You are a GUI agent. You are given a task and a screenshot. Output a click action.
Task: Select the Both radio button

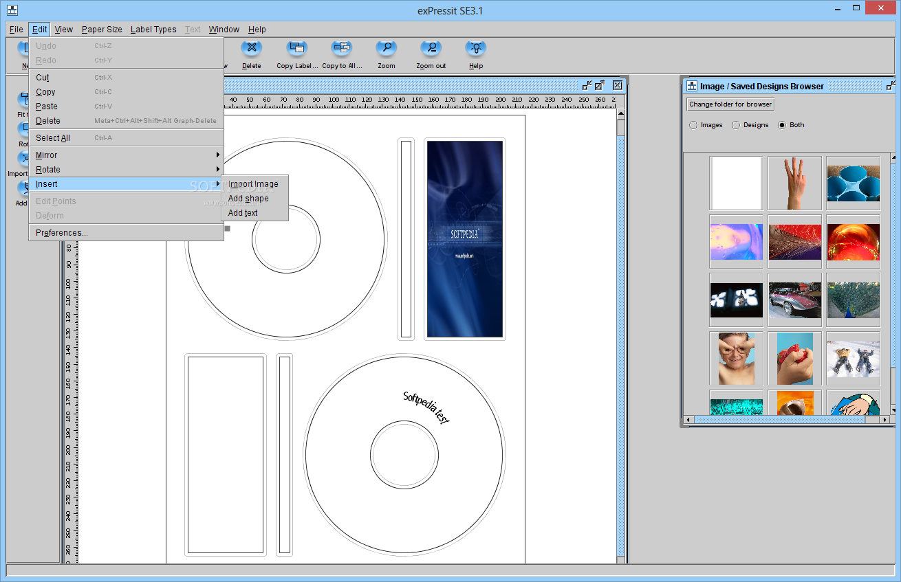point(782,125)
